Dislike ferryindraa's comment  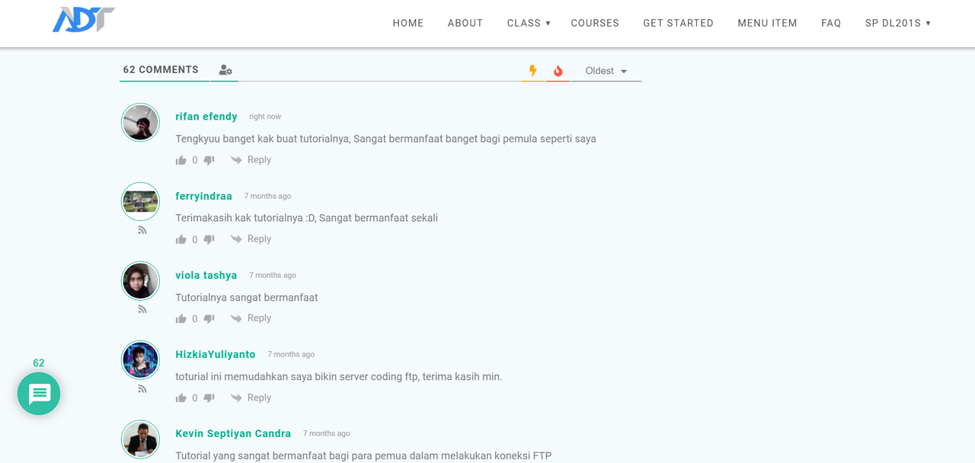pos(209,239)
